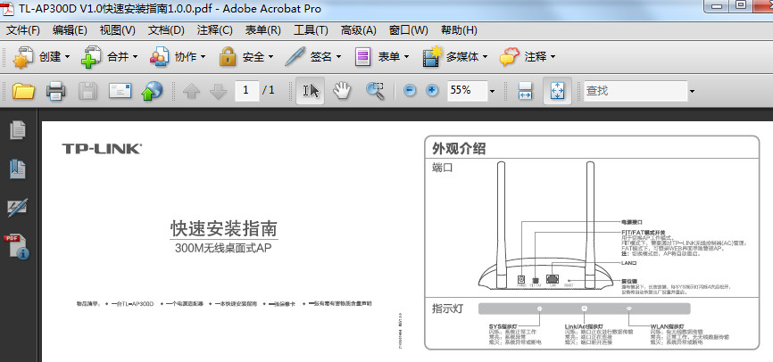The image size is (773, 362).
Task: Click the upload globe icon
Action: (152, 91)
